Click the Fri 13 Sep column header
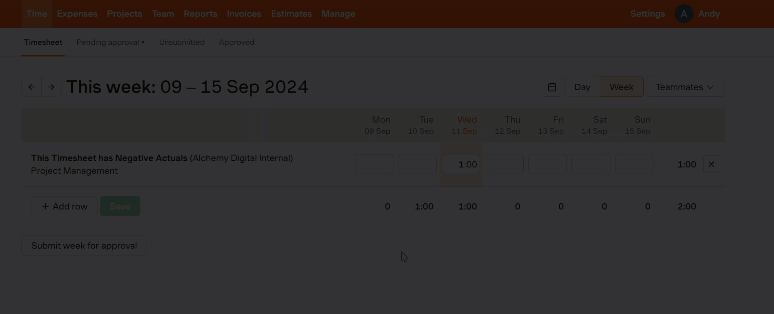The height and width of the screenshot is (314, 774). (551, 125)
